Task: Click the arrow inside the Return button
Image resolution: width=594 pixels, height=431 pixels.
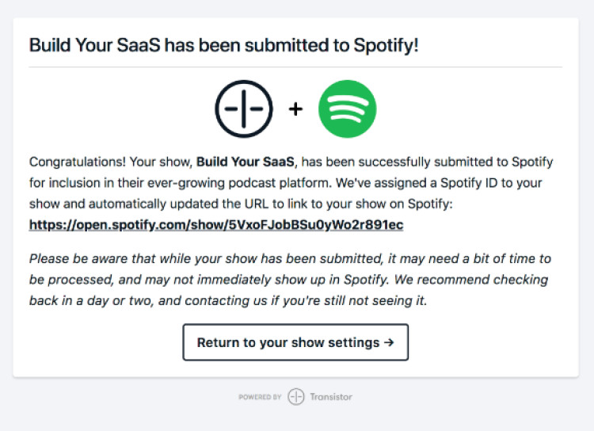Action: (389, 342)
